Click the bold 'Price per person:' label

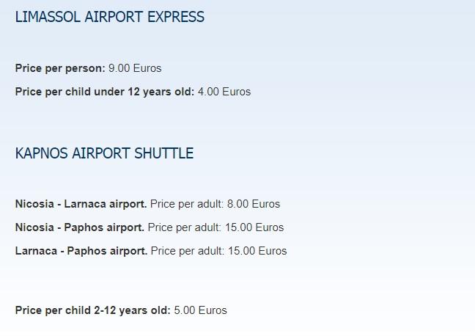(60, 68)
